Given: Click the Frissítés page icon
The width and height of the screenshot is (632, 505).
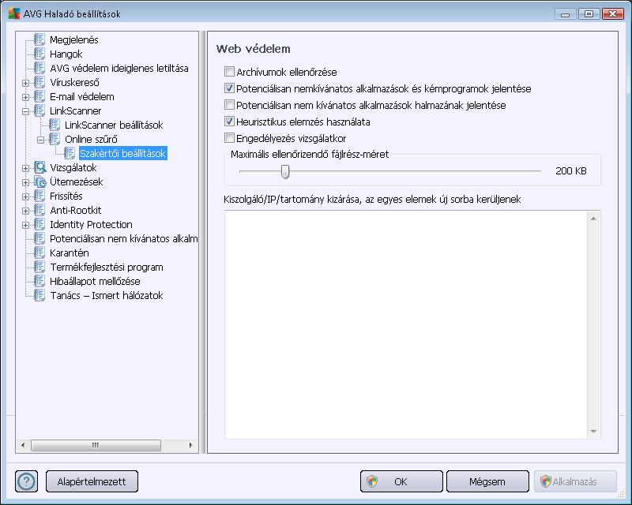Looking at the screenshot, I should click(x=39, y=196).
